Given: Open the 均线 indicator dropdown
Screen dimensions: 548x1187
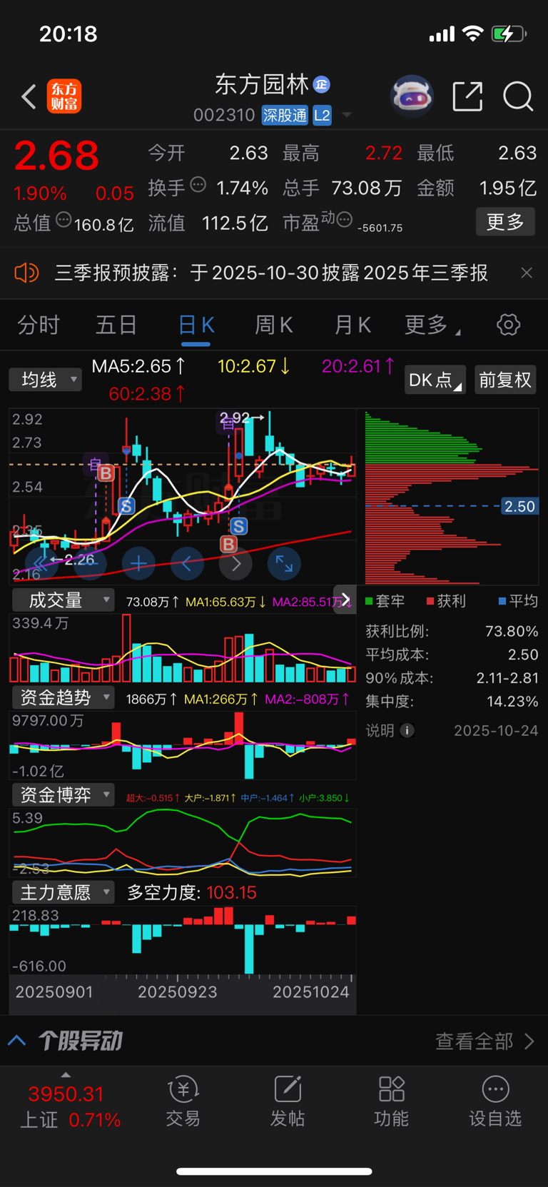Looking at the screenshot, I should (45, 380).
